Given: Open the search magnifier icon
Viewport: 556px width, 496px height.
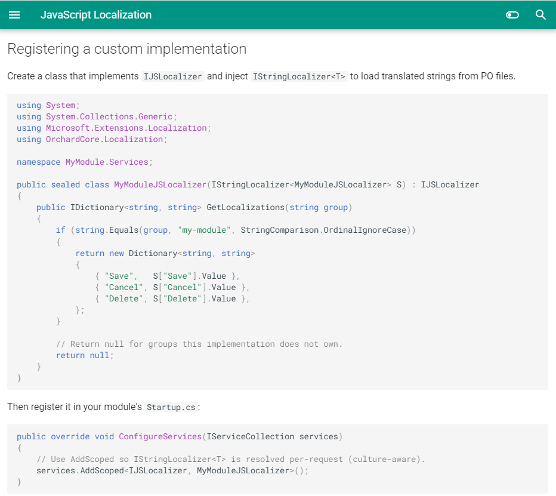Looking at the screenshot, I should point(540,15).
